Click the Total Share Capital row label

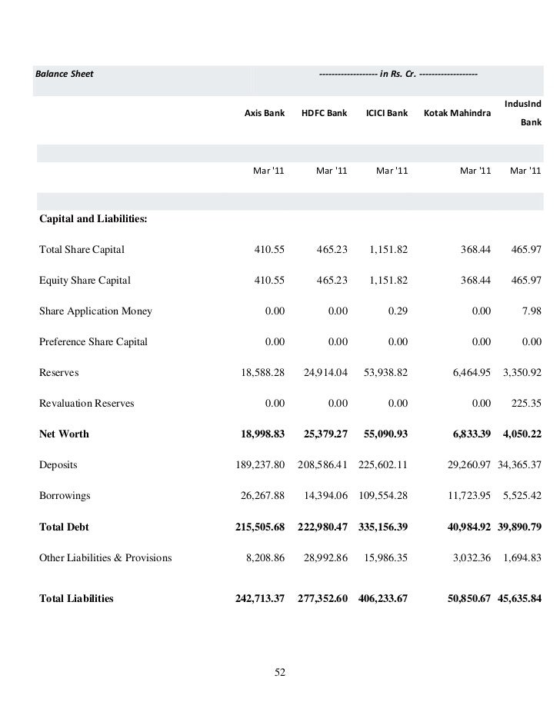tap(82, 250)
